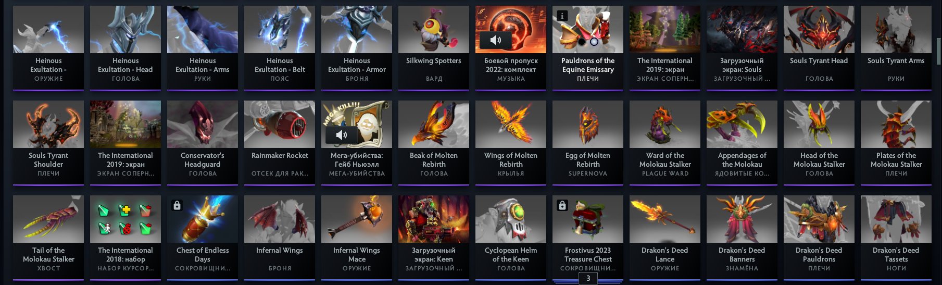Select Wings of Molten Rebirth item
This screenshot has width=942, height=285.
coord(511,143)
